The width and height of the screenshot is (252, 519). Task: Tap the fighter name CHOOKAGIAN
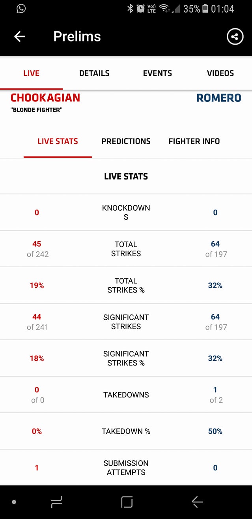click(x=45, y=97)
